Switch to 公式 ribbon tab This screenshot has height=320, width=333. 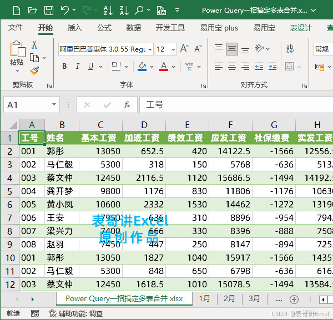coord(104,28)
